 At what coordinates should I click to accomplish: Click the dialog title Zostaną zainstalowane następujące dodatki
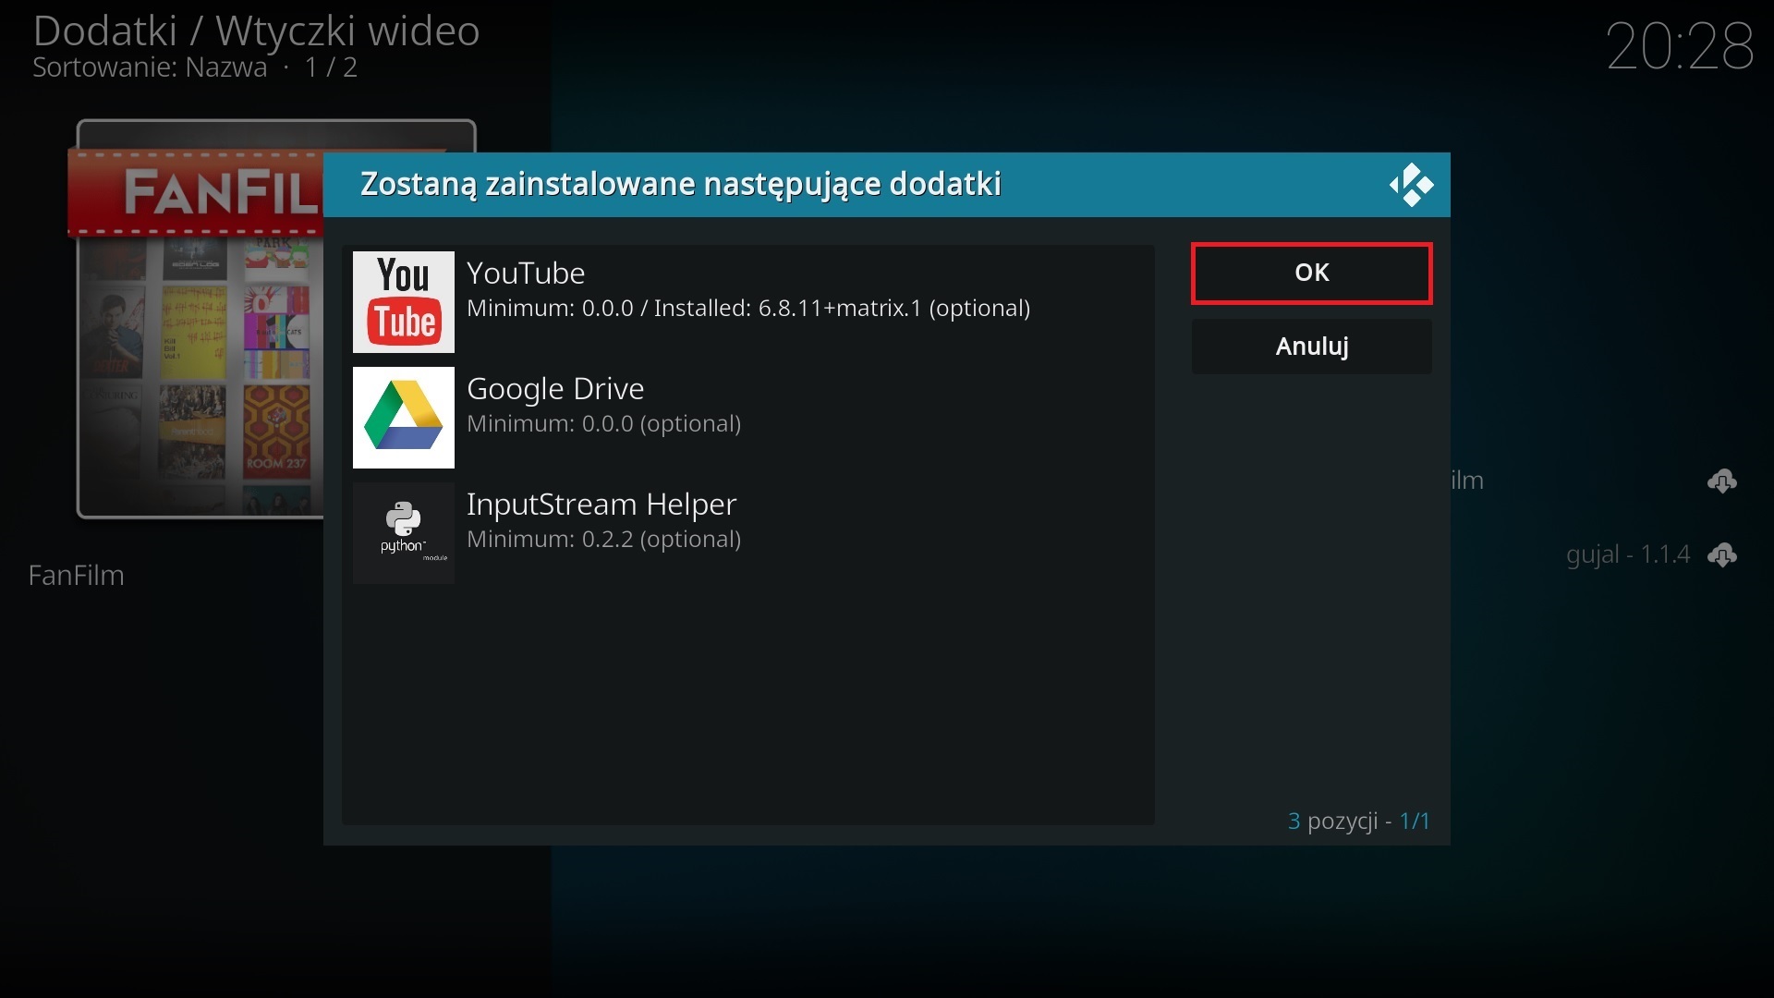pyautogui.click(x=679, y=184)
